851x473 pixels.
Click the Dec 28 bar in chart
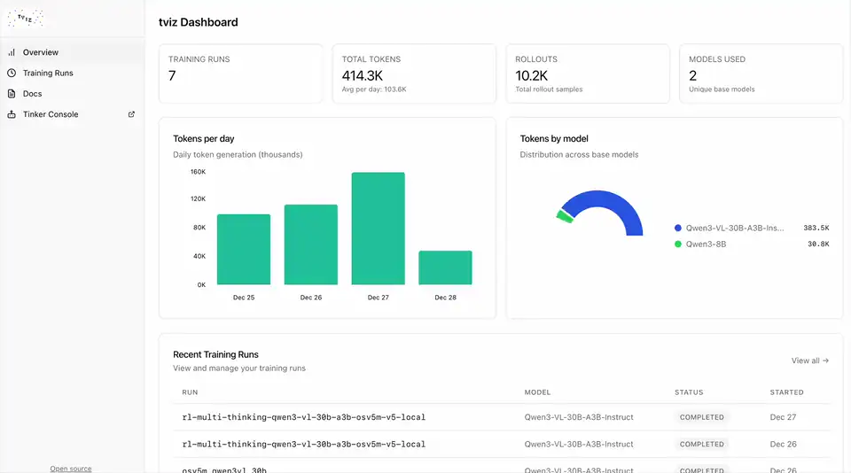tap(445, 268)
